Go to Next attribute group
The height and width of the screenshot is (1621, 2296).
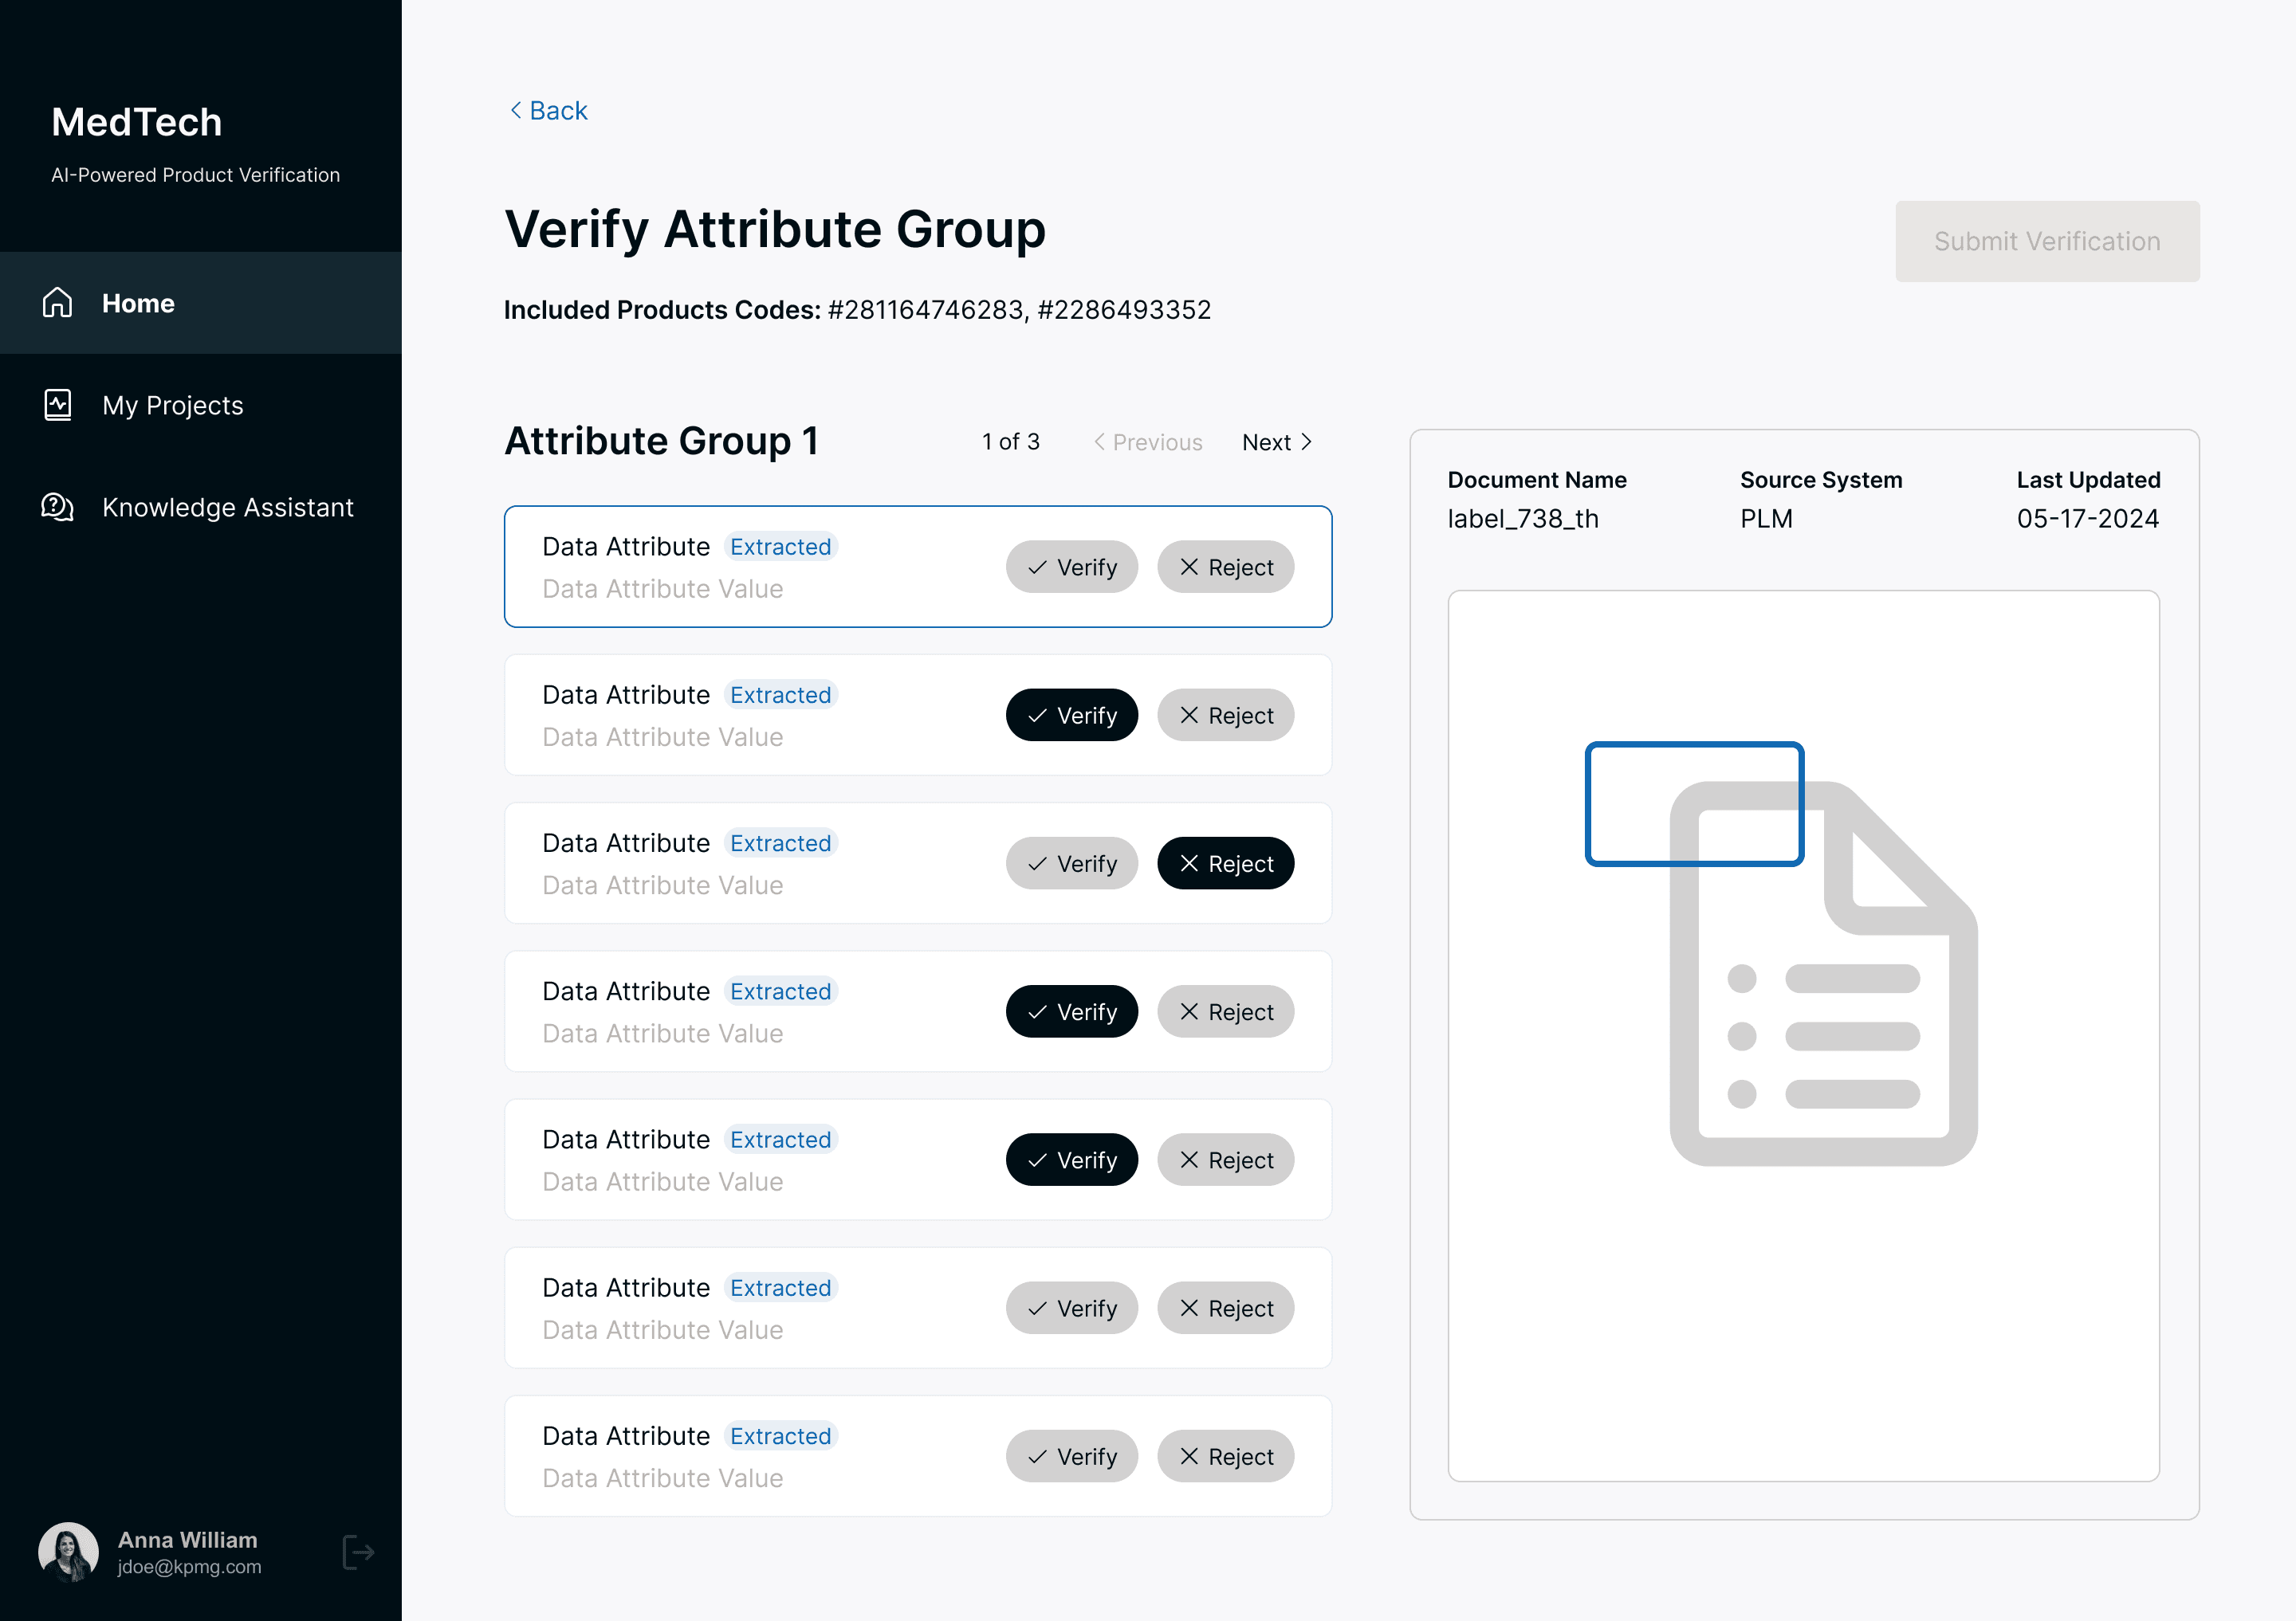click(1276, 442)
